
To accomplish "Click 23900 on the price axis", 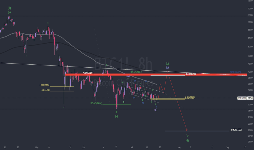I will [x=250, y=130].
